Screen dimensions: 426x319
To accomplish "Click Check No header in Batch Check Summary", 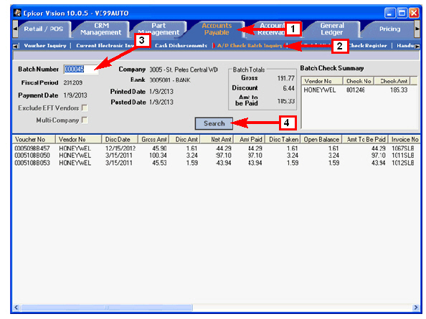I will coord(359,81).
